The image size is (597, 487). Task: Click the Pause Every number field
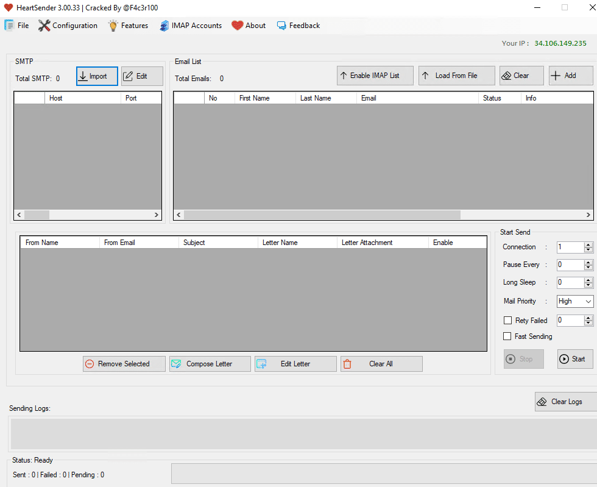[570, 265]
